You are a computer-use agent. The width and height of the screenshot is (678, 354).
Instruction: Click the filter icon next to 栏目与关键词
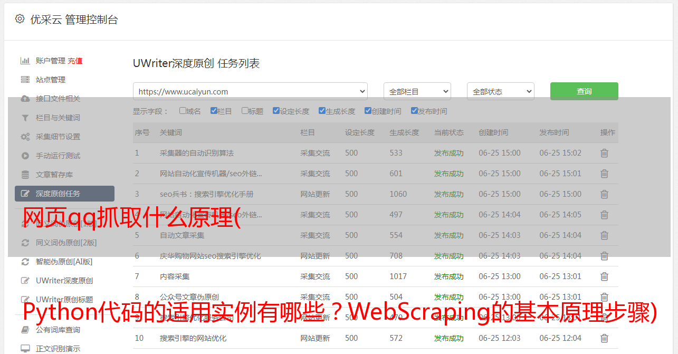(25, 118)
